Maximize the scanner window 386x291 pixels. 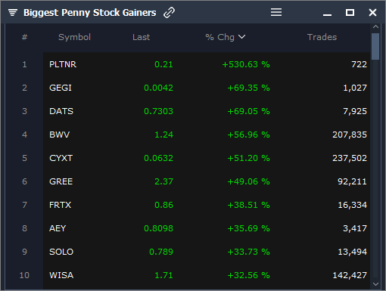coord(350,12)
